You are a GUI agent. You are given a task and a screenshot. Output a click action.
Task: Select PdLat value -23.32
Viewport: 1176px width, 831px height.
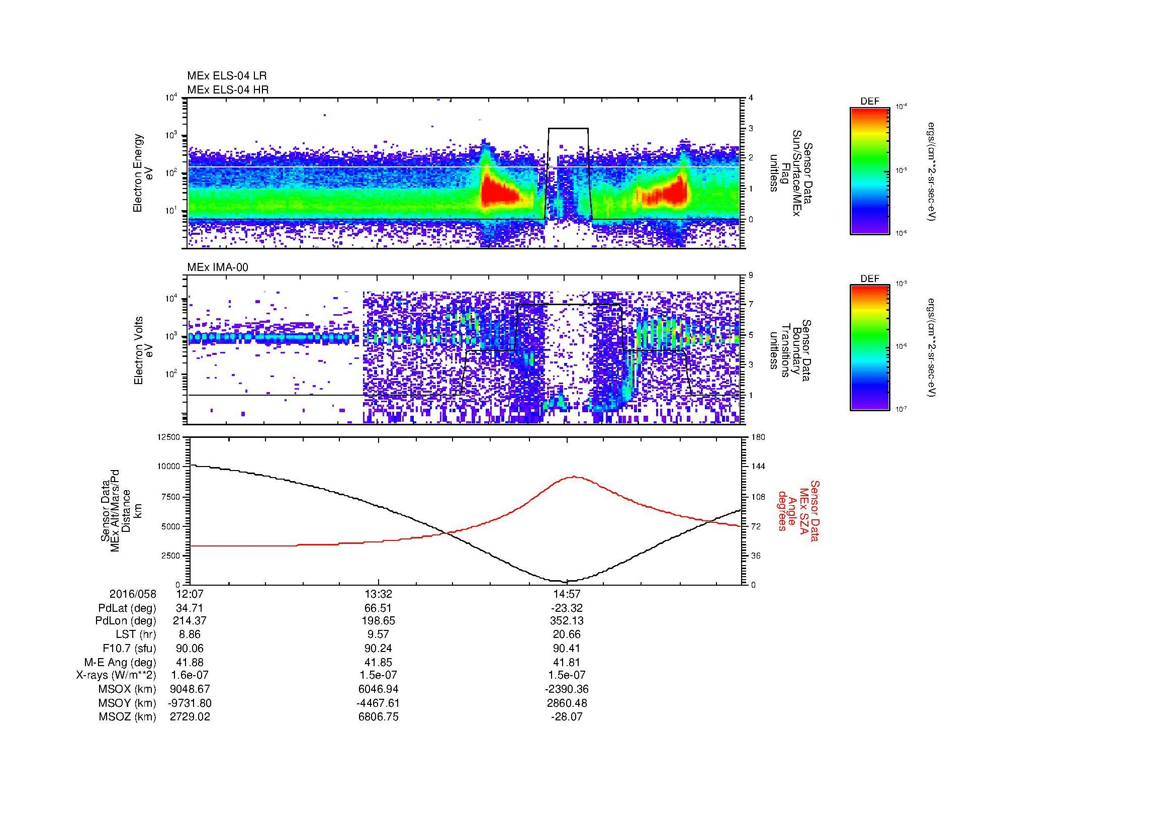tap(567, 608)
